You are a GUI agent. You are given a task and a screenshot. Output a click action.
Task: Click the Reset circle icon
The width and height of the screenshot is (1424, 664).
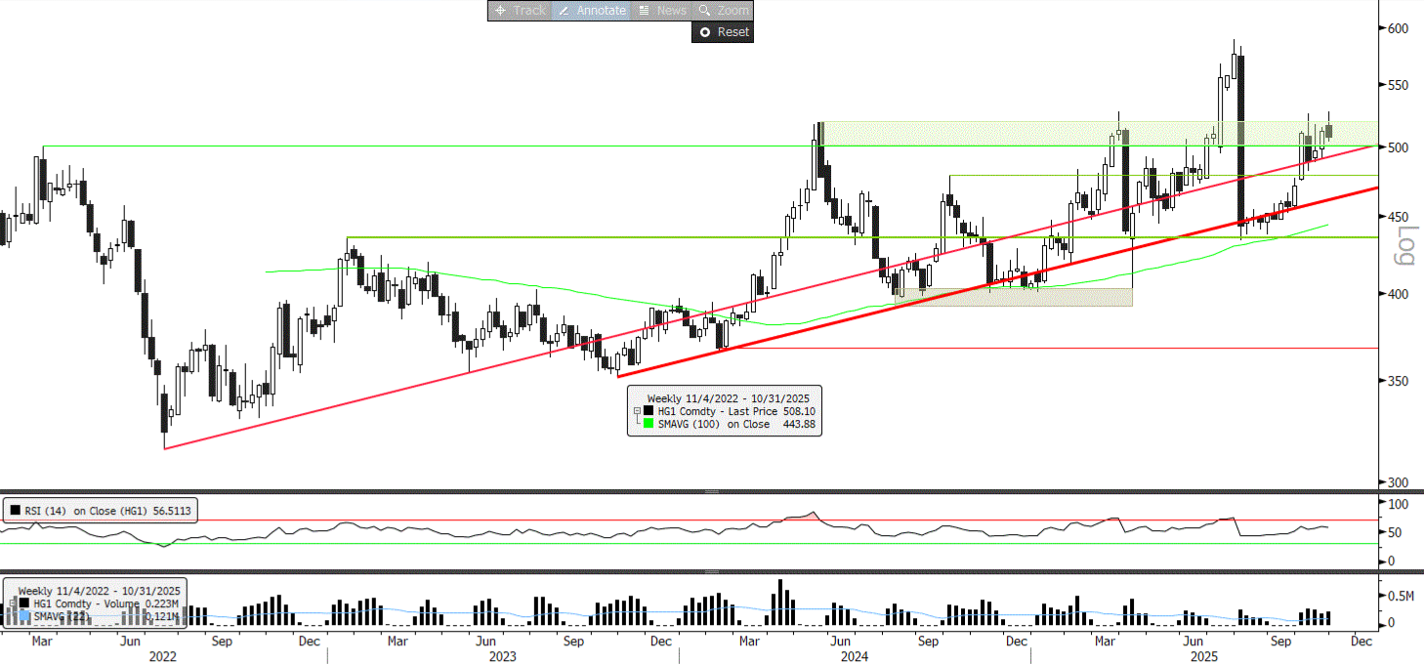(x=704, y=32)
